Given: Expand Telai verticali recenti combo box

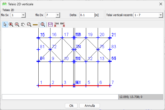Looking at the screenshot, I should coord(161,15).
